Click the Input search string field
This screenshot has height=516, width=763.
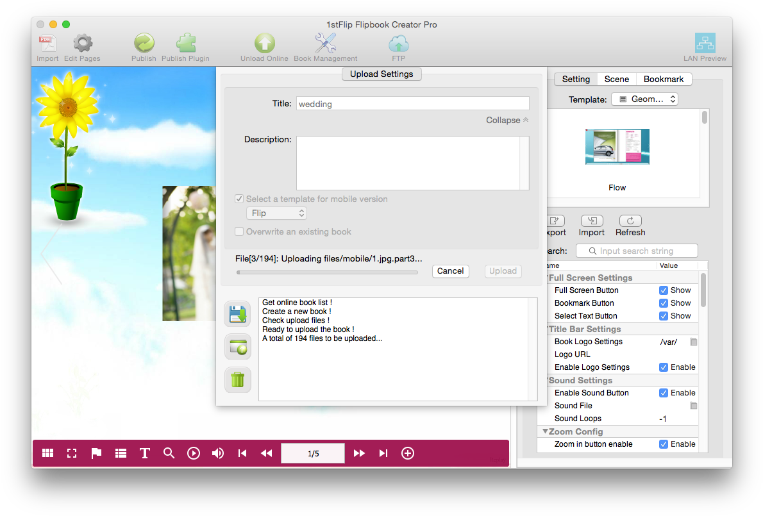(x=637, y=251)
